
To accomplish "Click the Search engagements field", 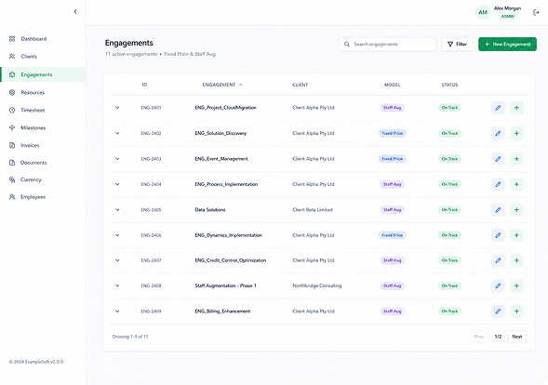I will point(388,44).
